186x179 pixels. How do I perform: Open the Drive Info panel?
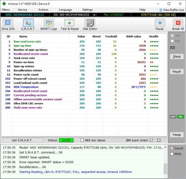pyautogui.click(x=8, y=25)
